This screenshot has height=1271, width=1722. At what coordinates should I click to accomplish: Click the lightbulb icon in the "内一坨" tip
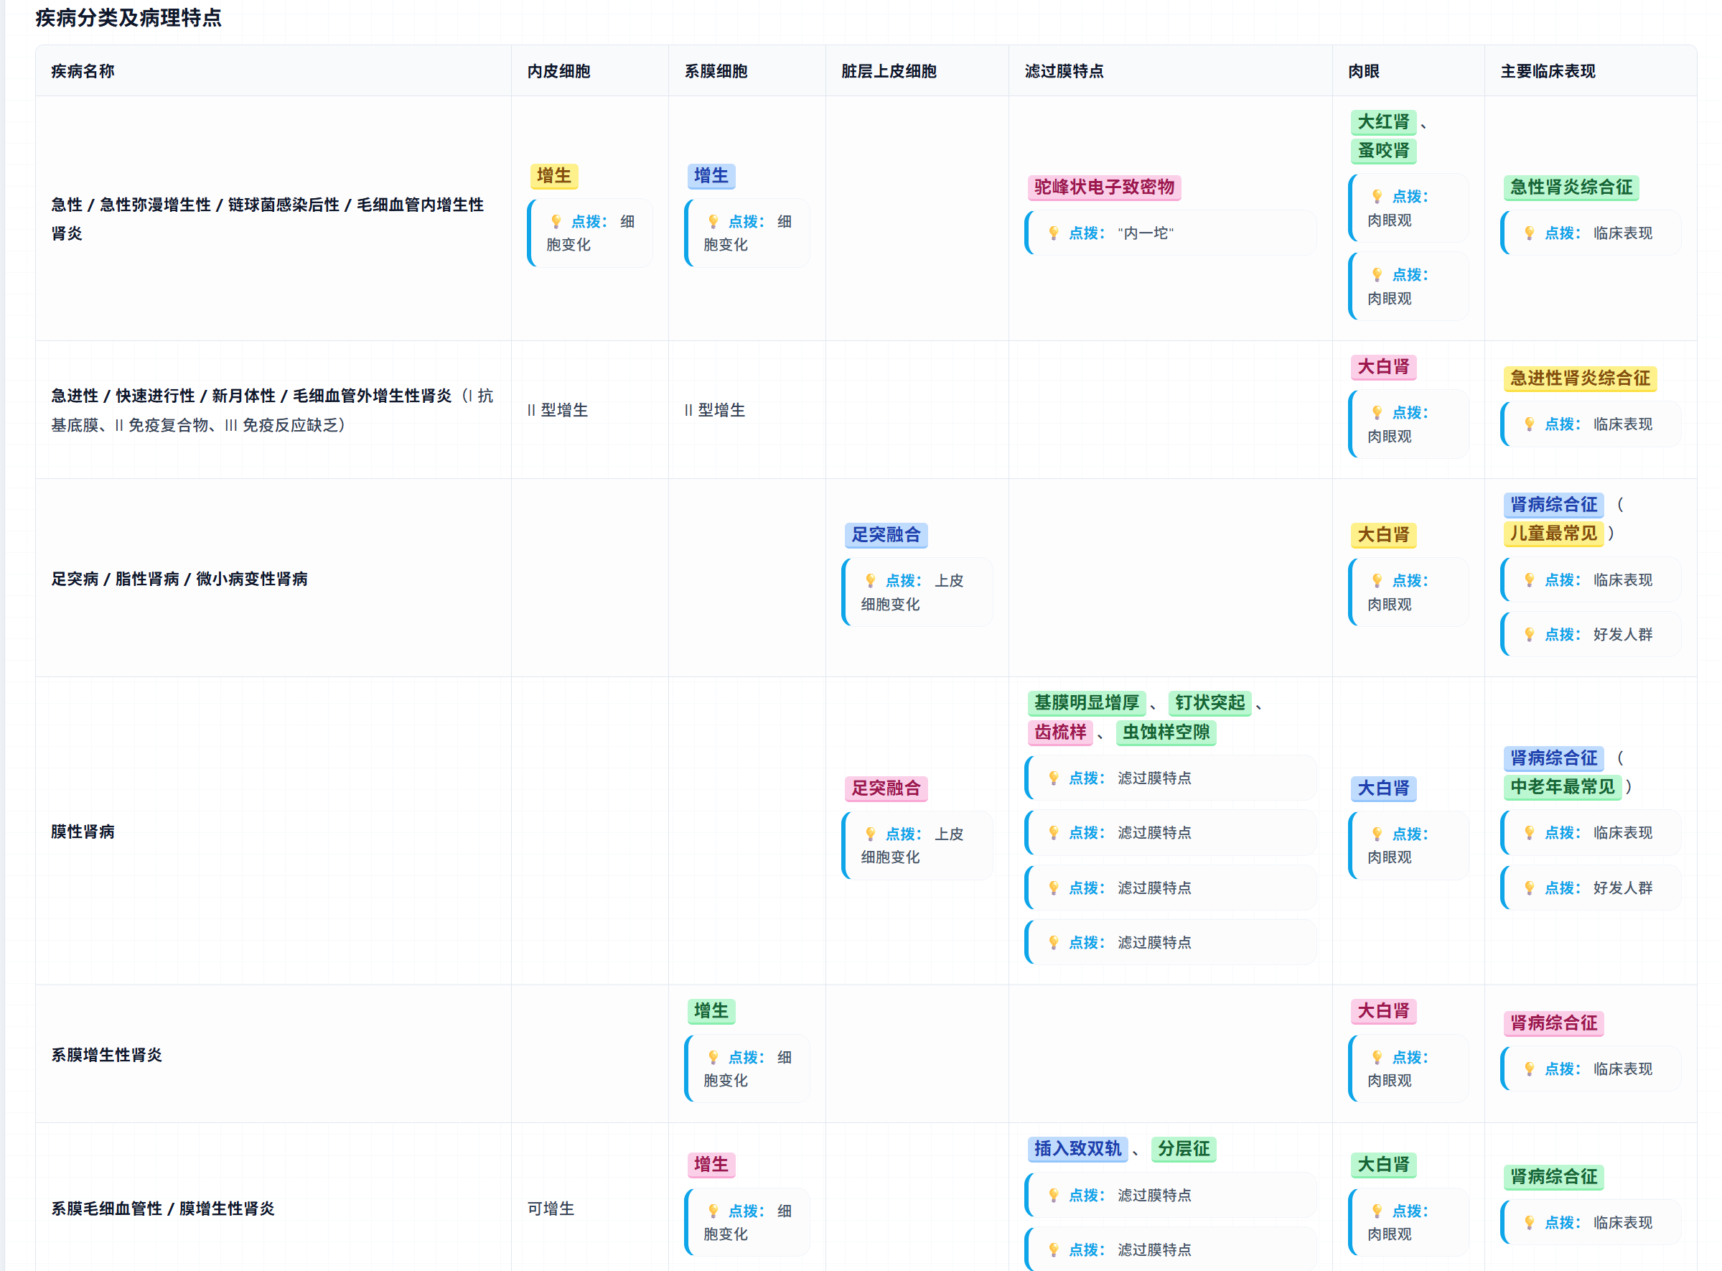point(1054,233)
